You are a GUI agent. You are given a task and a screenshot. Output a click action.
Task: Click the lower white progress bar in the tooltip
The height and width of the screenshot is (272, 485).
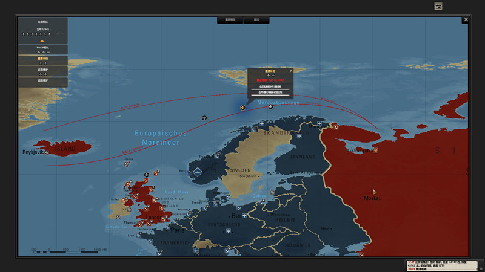point(270,95)
